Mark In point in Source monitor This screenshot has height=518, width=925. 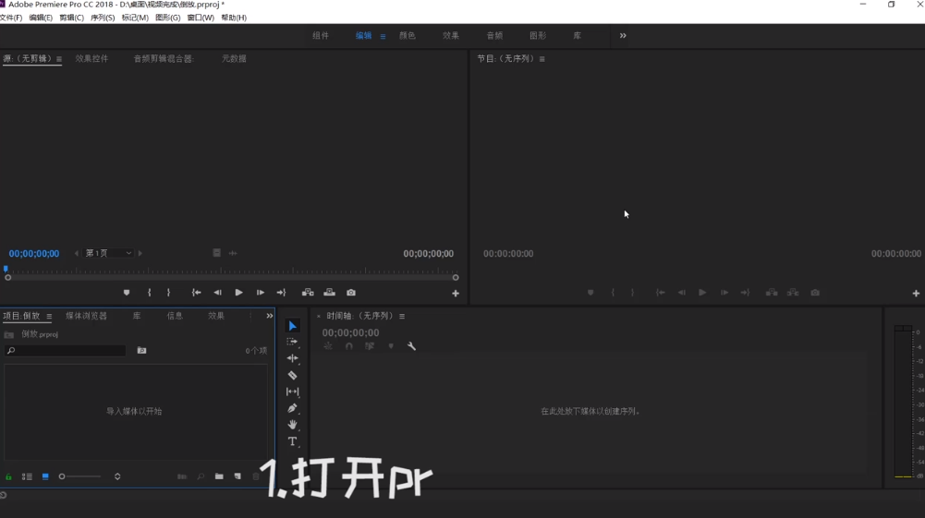tap(150, 293)
